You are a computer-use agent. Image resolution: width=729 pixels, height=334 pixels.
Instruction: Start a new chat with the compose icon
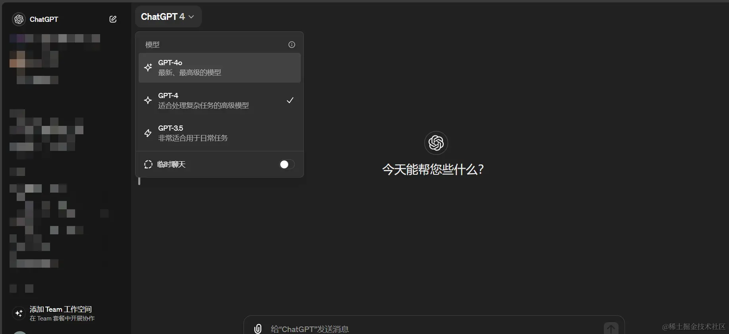pyautogui.click(x=113, y=19)
